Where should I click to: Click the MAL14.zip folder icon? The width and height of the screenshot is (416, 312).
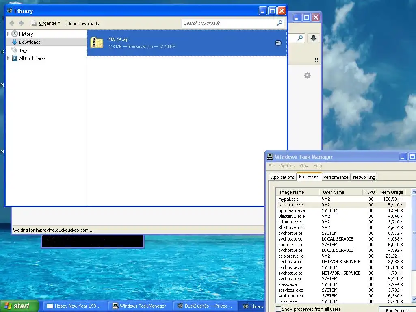pyautogui.click(x=97, y=43)
